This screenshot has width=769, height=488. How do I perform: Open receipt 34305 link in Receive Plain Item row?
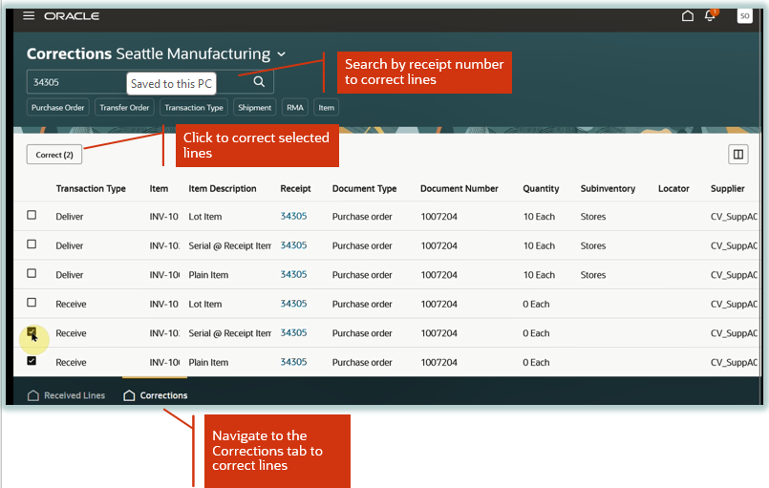point(293,362)
